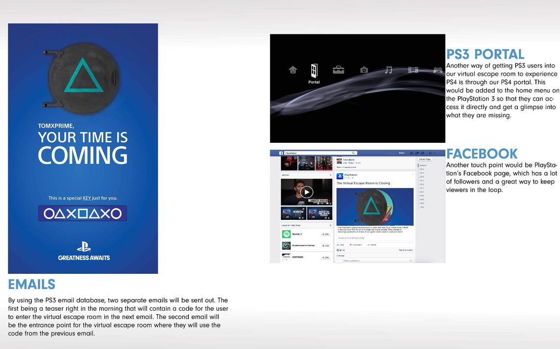
Task: Click the DONTNOD logo icon
Action: [x=286, y=257]
